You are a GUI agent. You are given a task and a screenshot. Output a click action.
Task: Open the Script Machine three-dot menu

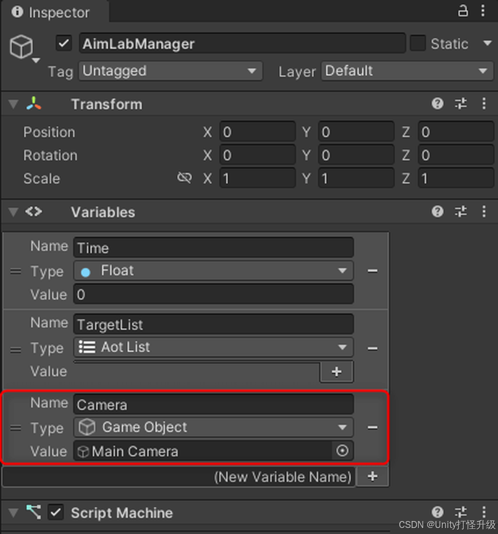(484, 512)
